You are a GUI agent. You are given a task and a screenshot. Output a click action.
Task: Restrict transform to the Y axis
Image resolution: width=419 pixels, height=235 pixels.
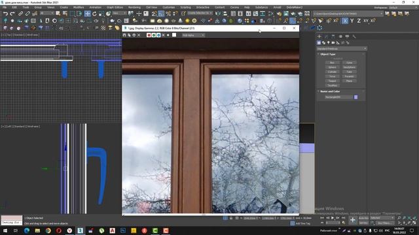352,21
